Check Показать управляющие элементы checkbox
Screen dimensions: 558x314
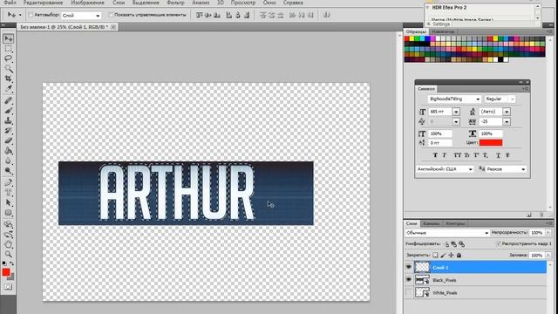(111, 15)
